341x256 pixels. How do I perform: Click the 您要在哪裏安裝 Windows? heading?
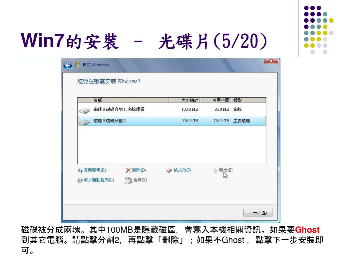click(109, 81)
